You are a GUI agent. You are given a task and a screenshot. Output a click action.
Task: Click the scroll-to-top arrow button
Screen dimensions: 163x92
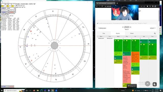point(147,84)
